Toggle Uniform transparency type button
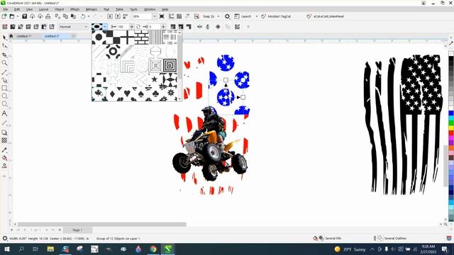This screenshot has height=255, width=454. [x=13, y=27]
